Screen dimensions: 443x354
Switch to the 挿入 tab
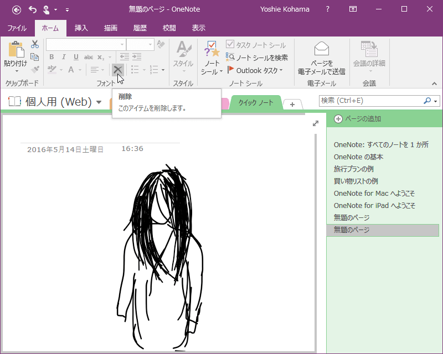[81, 28]
